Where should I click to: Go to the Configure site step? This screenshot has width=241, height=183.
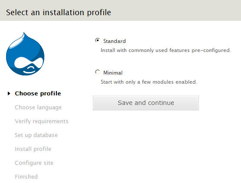pyautogui.click(x=34, y=163)
